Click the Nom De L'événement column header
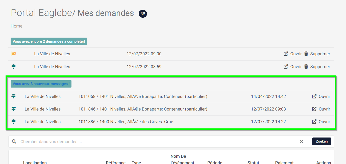 (x=182, y=159)
